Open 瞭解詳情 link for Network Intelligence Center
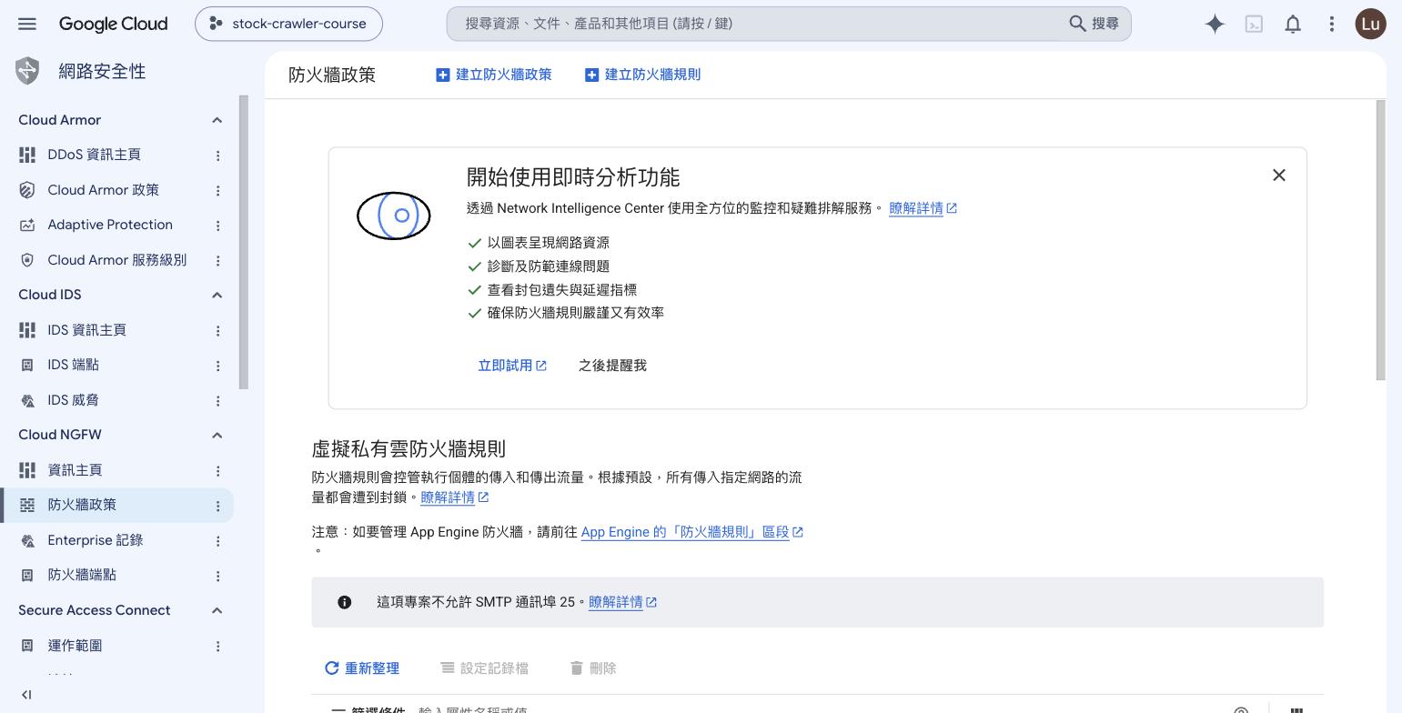 coord(923,208)
